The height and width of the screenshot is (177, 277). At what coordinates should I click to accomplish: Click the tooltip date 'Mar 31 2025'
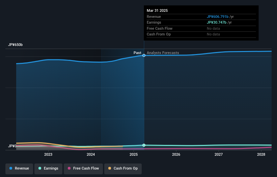click(x=157, y=10)
